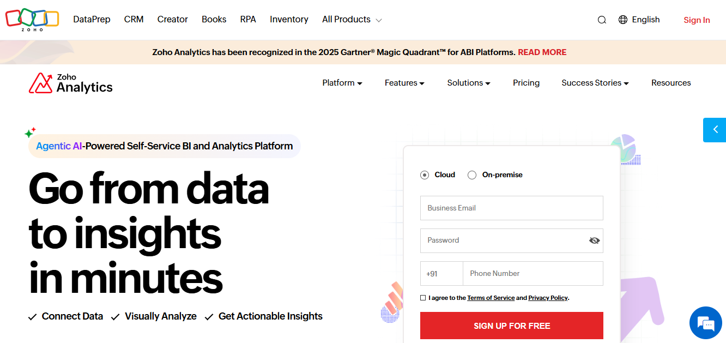The width and height of the screenshot is (726, 343).
Task: Click the Business Email field
Action: pos(511,208)
